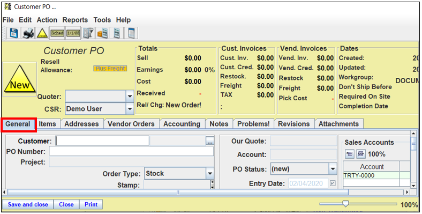Click the delete row icon in Sales Accounts

tap(361, 154)
